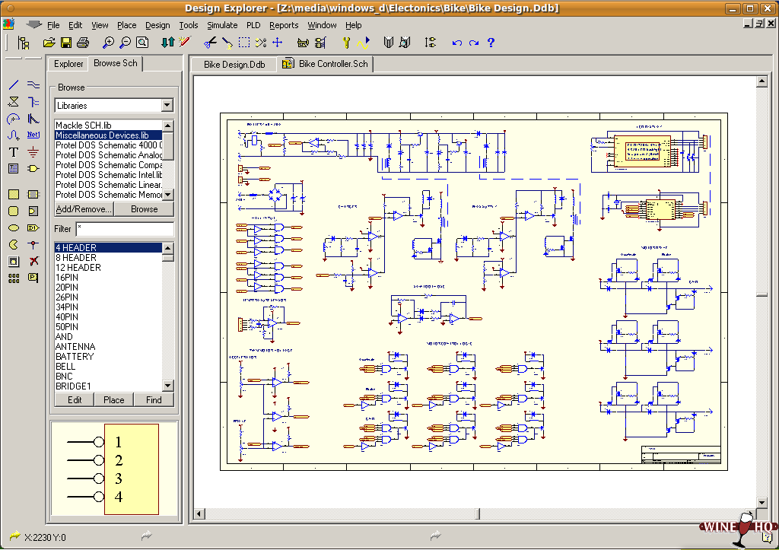Select BRIDGE1 in component list
This screenshot has height=550, width=779.
108,386
